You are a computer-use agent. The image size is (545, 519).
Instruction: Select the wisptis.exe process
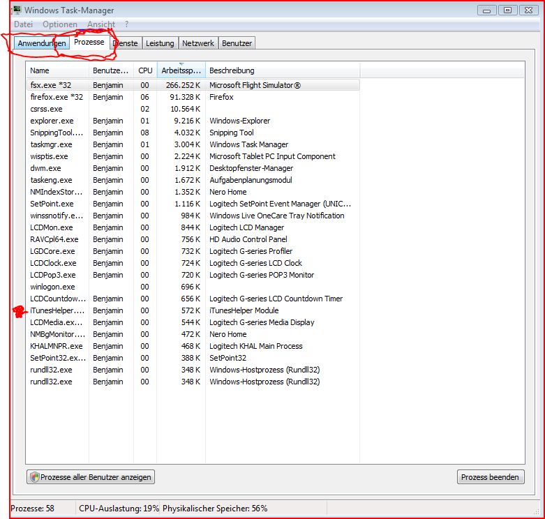(x=193, y=156)
